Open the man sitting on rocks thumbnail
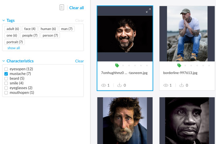This screenshot has width=216, height=144. (x=187, y=34)
